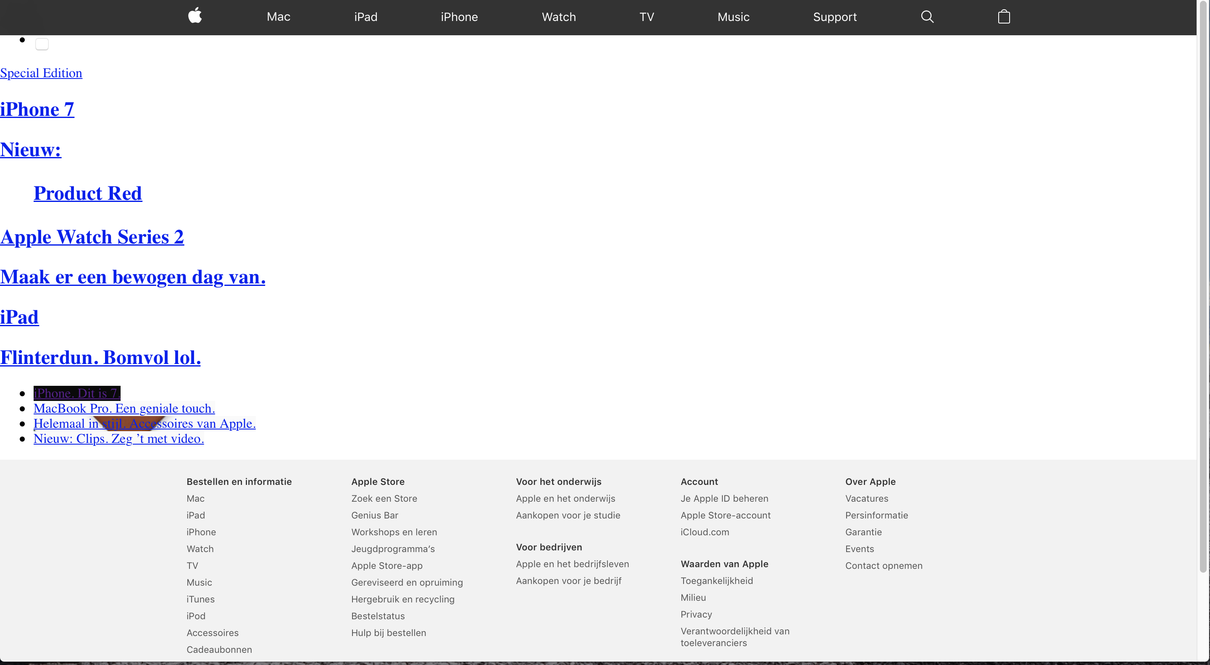The image size is (1210, 665).
Task: Open the iPhone menu in top navigation
Action: tap(459, 17)
